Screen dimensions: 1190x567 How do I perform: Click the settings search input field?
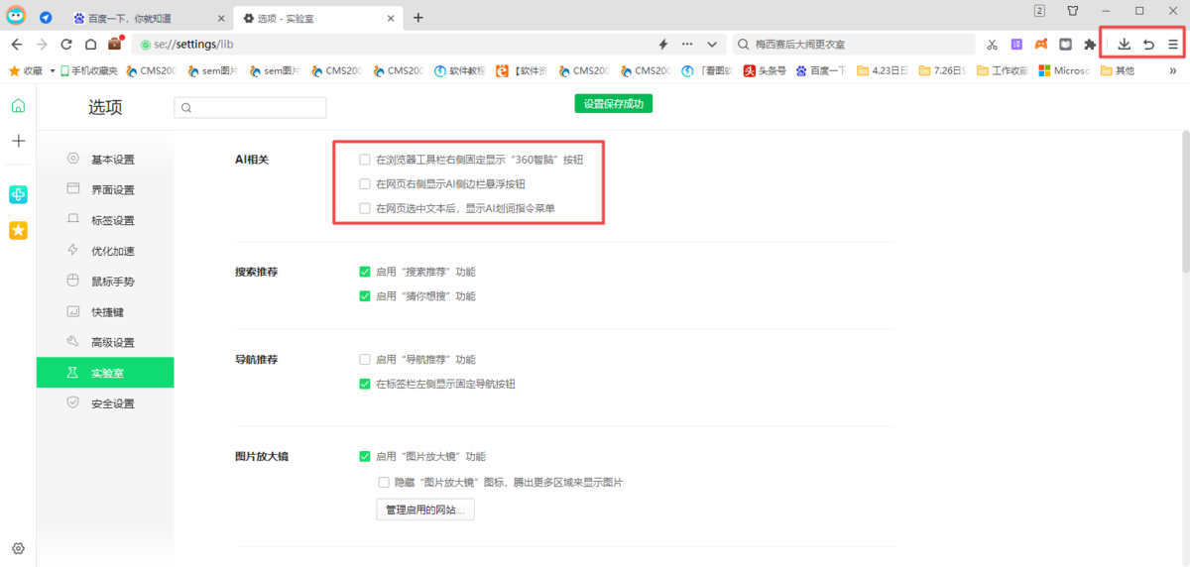(250, 108)
